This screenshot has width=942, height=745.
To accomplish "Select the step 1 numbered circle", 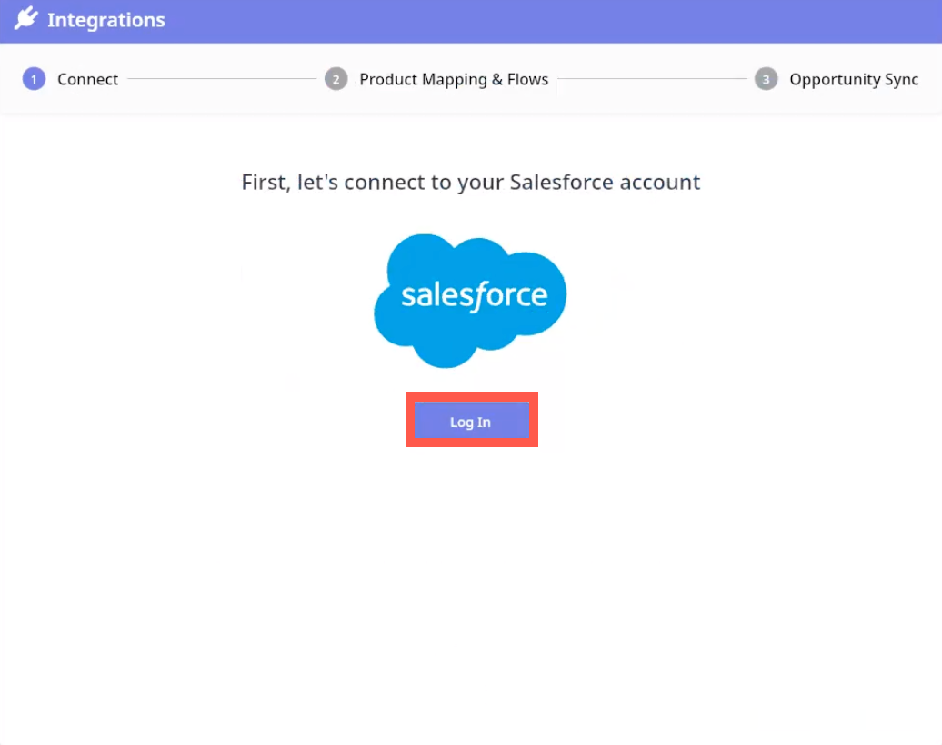I will pos(34,79).
